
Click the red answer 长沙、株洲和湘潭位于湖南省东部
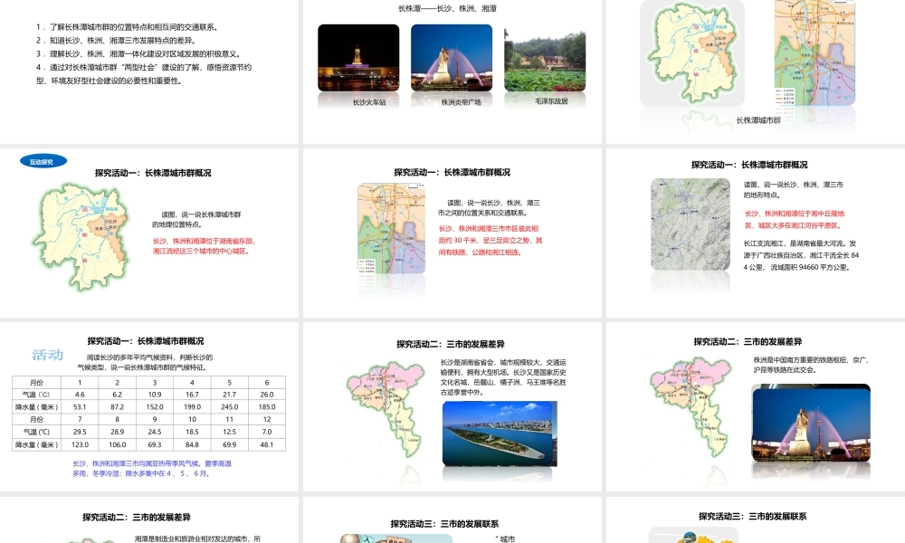pyautogui.click(x=204, y=246)
